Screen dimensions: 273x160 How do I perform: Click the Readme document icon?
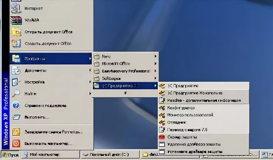click(162, 100)
